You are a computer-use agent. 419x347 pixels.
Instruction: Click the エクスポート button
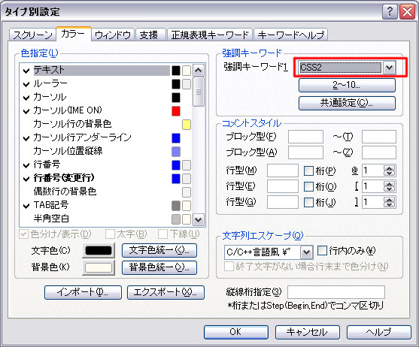tap(165, 292)
